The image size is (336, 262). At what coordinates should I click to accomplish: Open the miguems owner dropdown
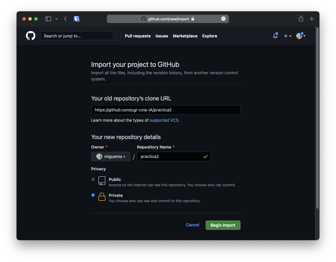point(111,156)
